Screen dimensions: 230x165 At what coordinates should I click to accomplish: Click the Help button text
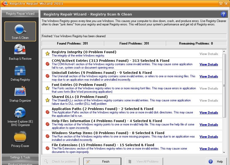(x=220, y=162)
